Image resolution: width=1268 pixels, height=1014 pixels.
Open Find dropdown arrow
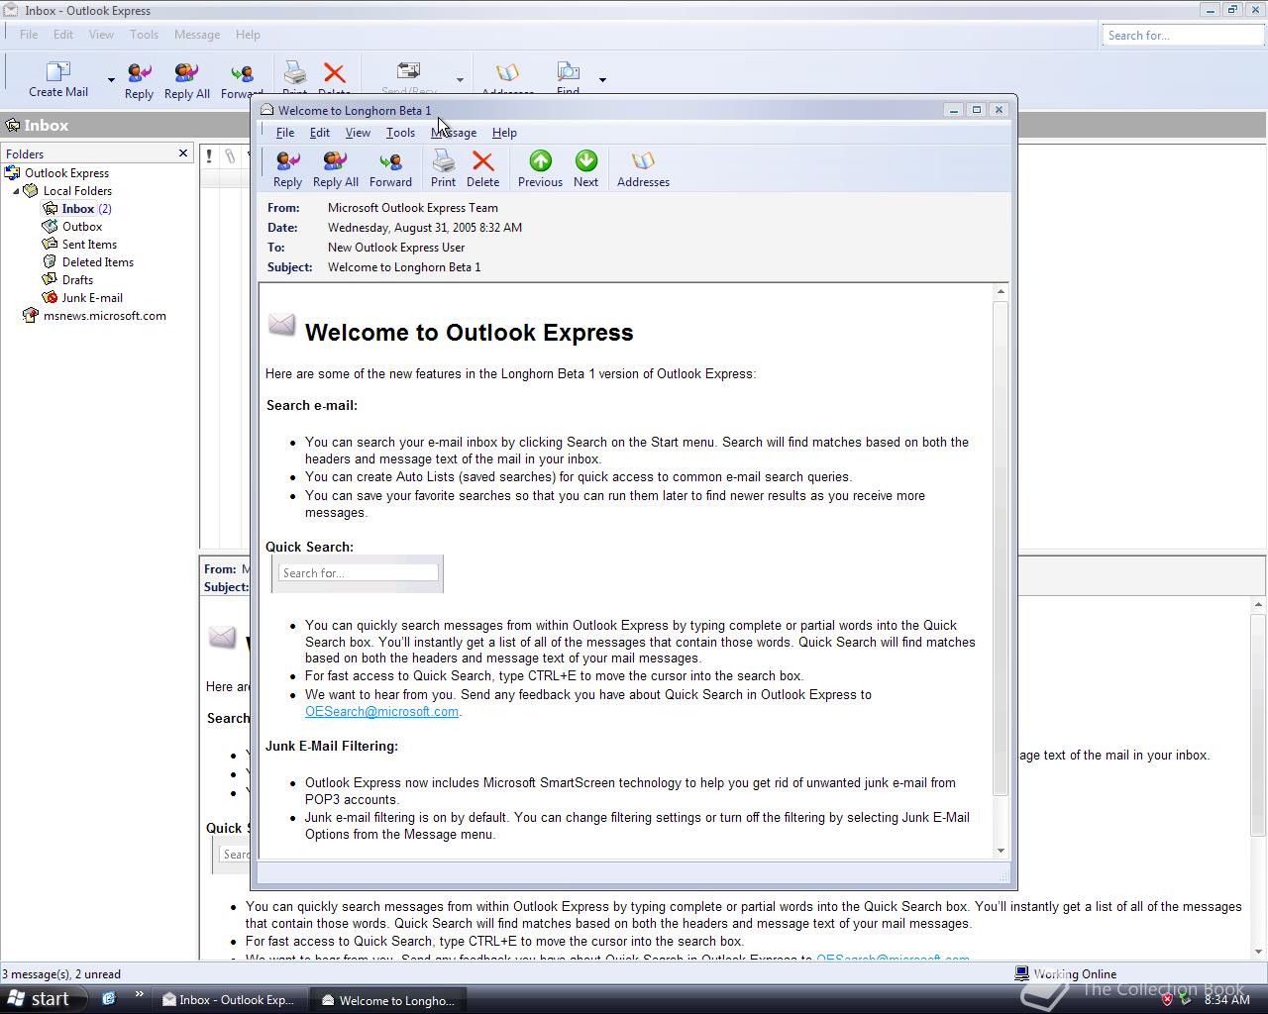pos(602,80)
